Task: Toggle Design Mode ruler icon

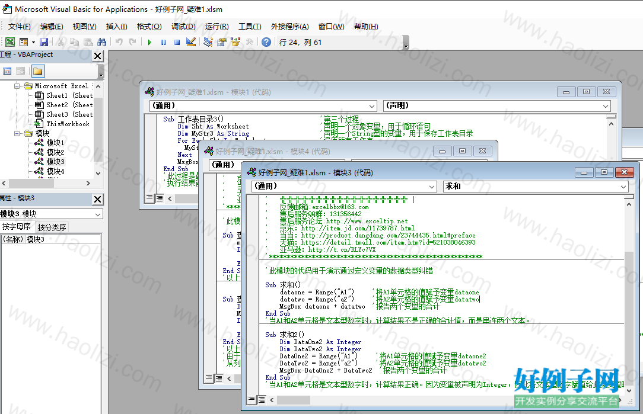Action: click(190, 42)
